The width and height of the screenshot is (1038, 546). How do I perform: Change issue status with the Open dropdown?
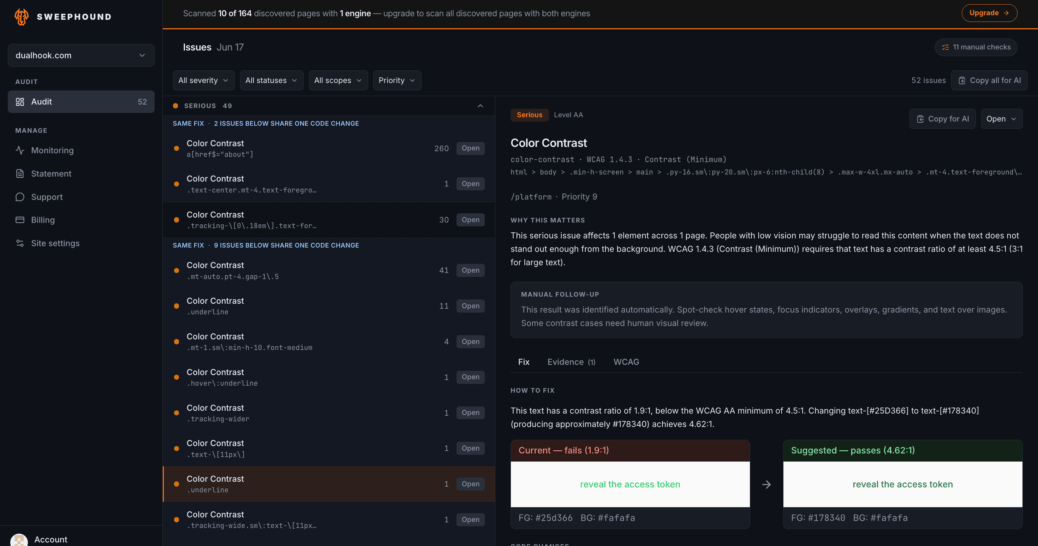click(1001, 119)
